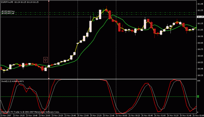Click the 25 Nov 23:00 time label
Image resolution: width=204 pixels, height=117 pixels.
click(83, 115)
